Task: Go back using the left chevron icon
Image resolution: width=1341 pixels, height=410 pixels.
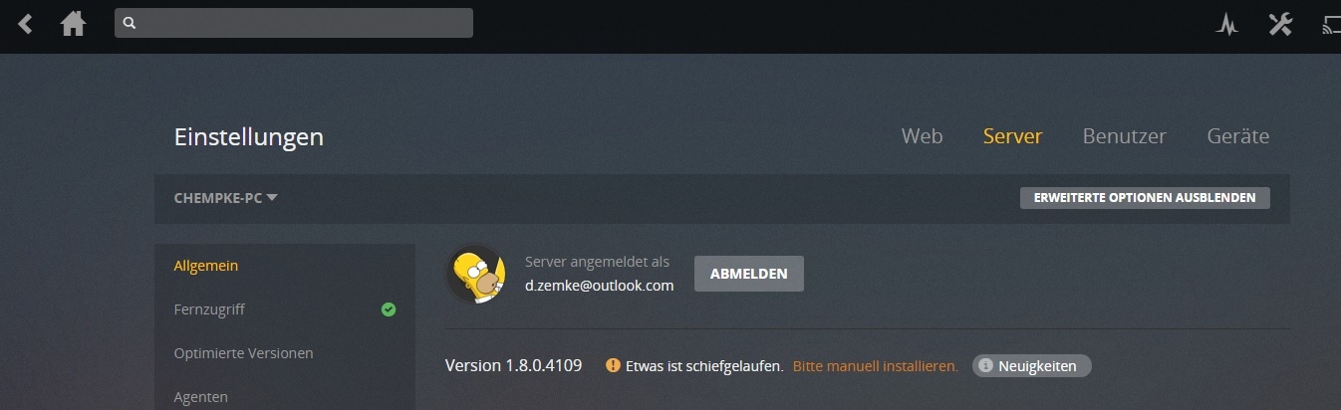Action: tap(25, 24)
